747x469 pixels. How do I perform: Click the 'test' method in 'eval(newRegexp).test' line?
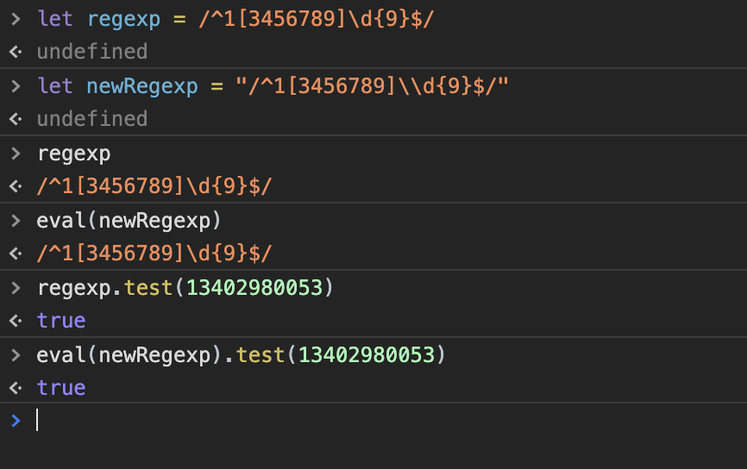pyautogui.click(x=261, y=354)
